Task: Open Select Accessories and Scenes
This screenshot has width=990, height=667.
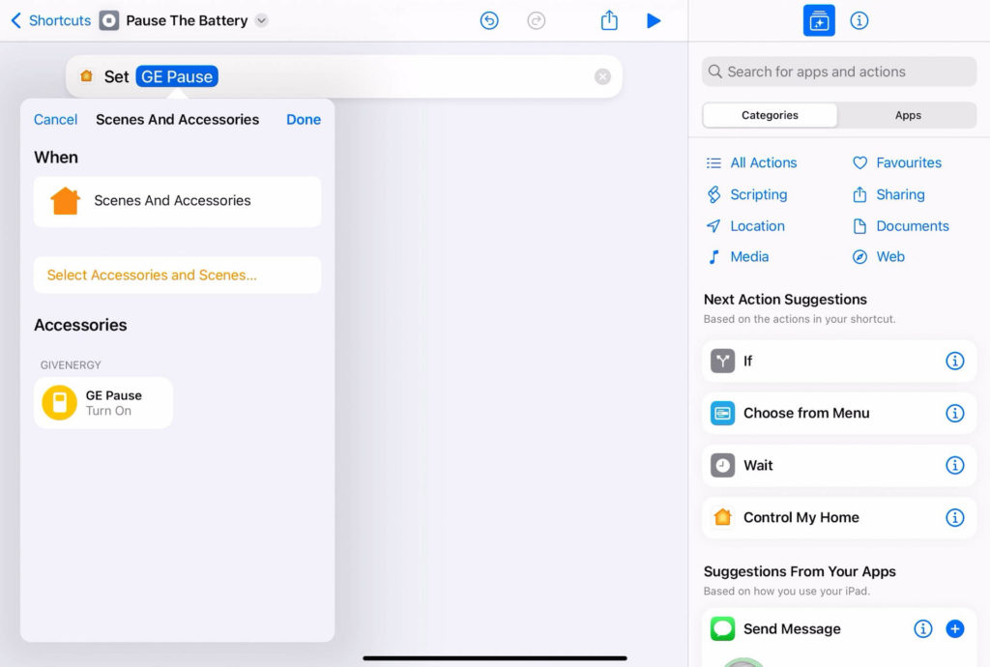Action: [178, 275]
